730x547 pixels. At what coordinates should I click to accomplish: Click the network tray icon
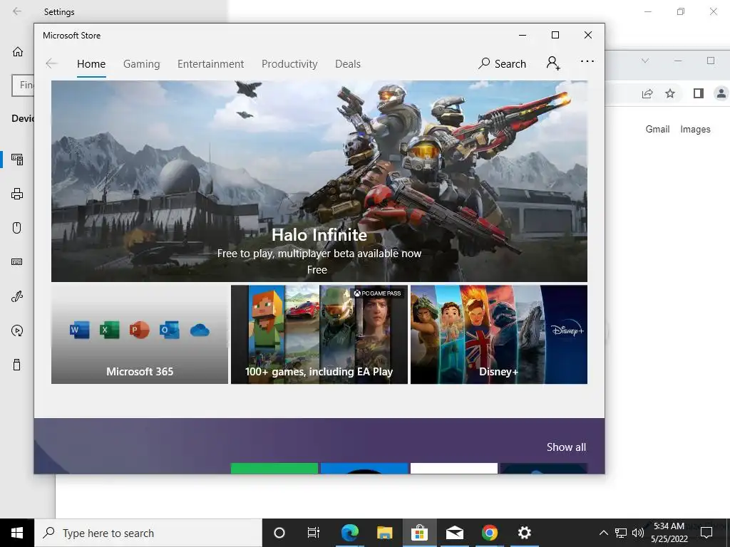point(621,533)
